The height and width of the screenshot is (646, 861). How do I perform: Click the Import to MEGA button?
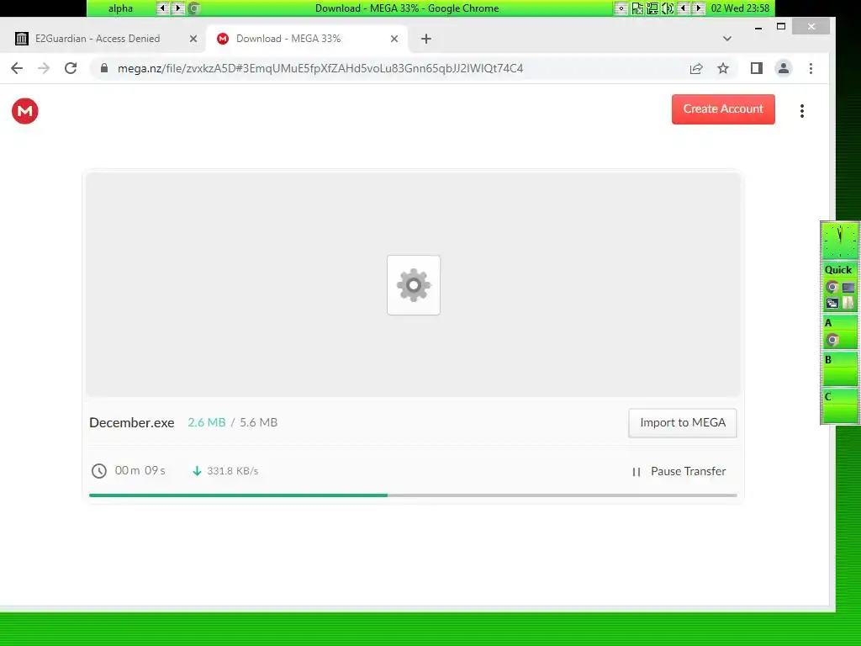point(683,422)
